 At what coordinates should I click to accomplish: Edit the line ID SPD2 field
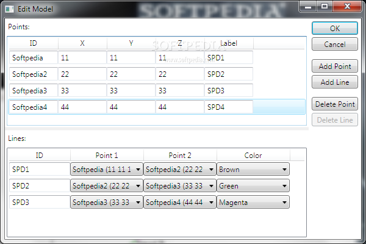pyautogui.click(x=40, y=186)
